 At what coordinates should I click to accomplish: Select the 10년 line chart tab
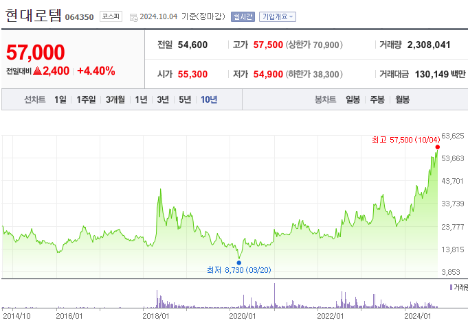pos(209,99)
